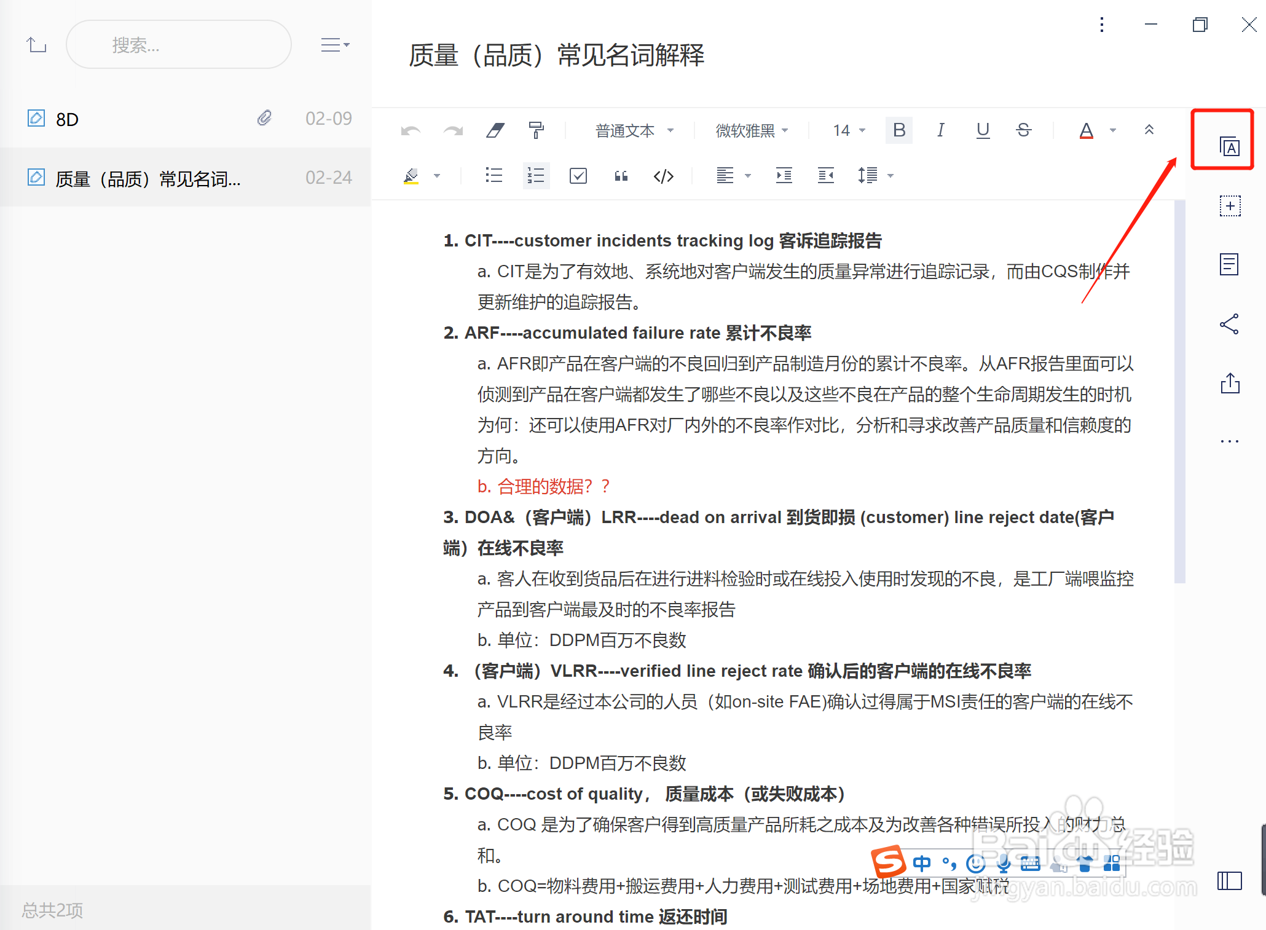
Task: Insert a code block
Action: pos(663,176)
